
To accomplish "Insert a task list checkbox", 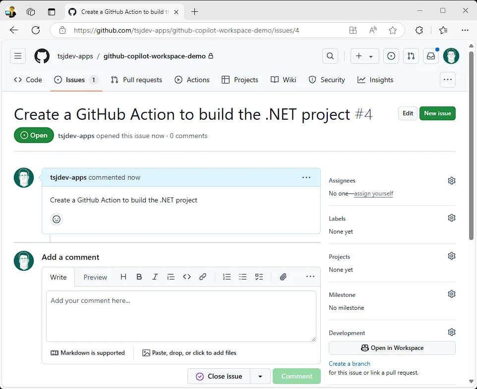I will click(259, 277).
